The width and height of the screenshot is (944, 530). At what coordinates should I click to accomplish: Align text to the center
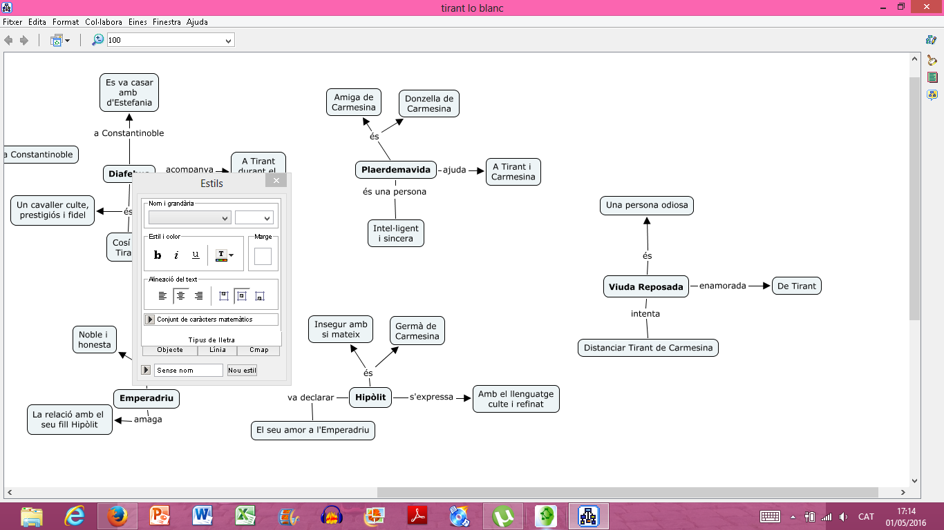click(x=180, y=296)
